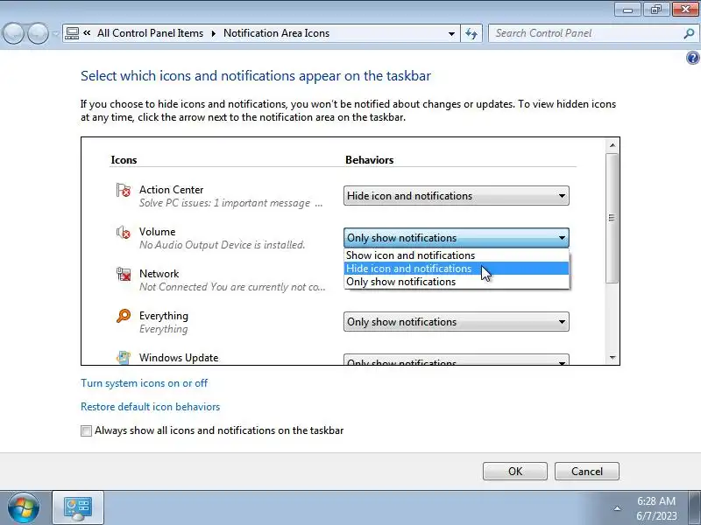Screen dimensions: 701x525
Task: Open Windows Update behavior dropdown
Action: click(x=456, y=360)
